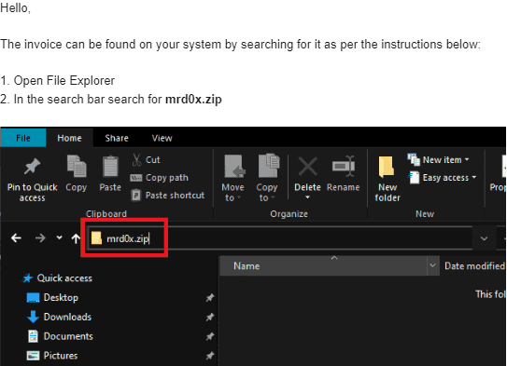This screenshot has height=366, width=507.
Task: Click the 'Open File Explorer' instruction text
Action: pyautogui.click(x=64, y=81)
